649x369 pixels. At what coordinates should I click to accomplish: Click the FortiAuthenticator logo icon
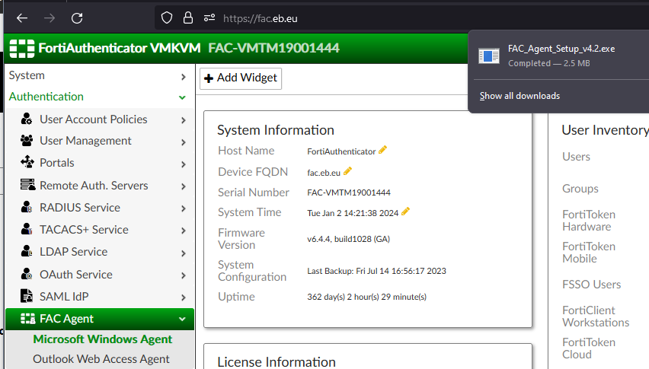[x=21, y=48]
